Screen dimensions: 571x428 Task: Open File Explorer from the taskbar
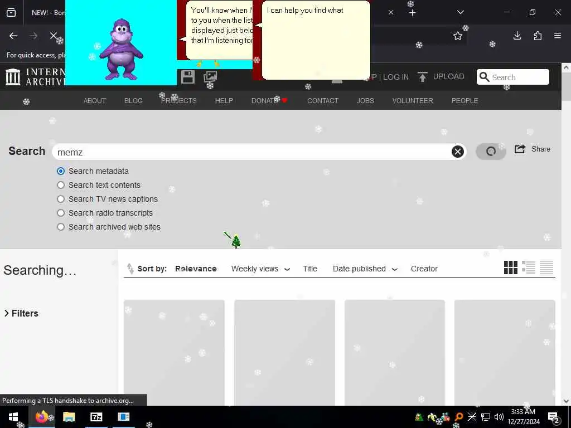click(69, 417)
